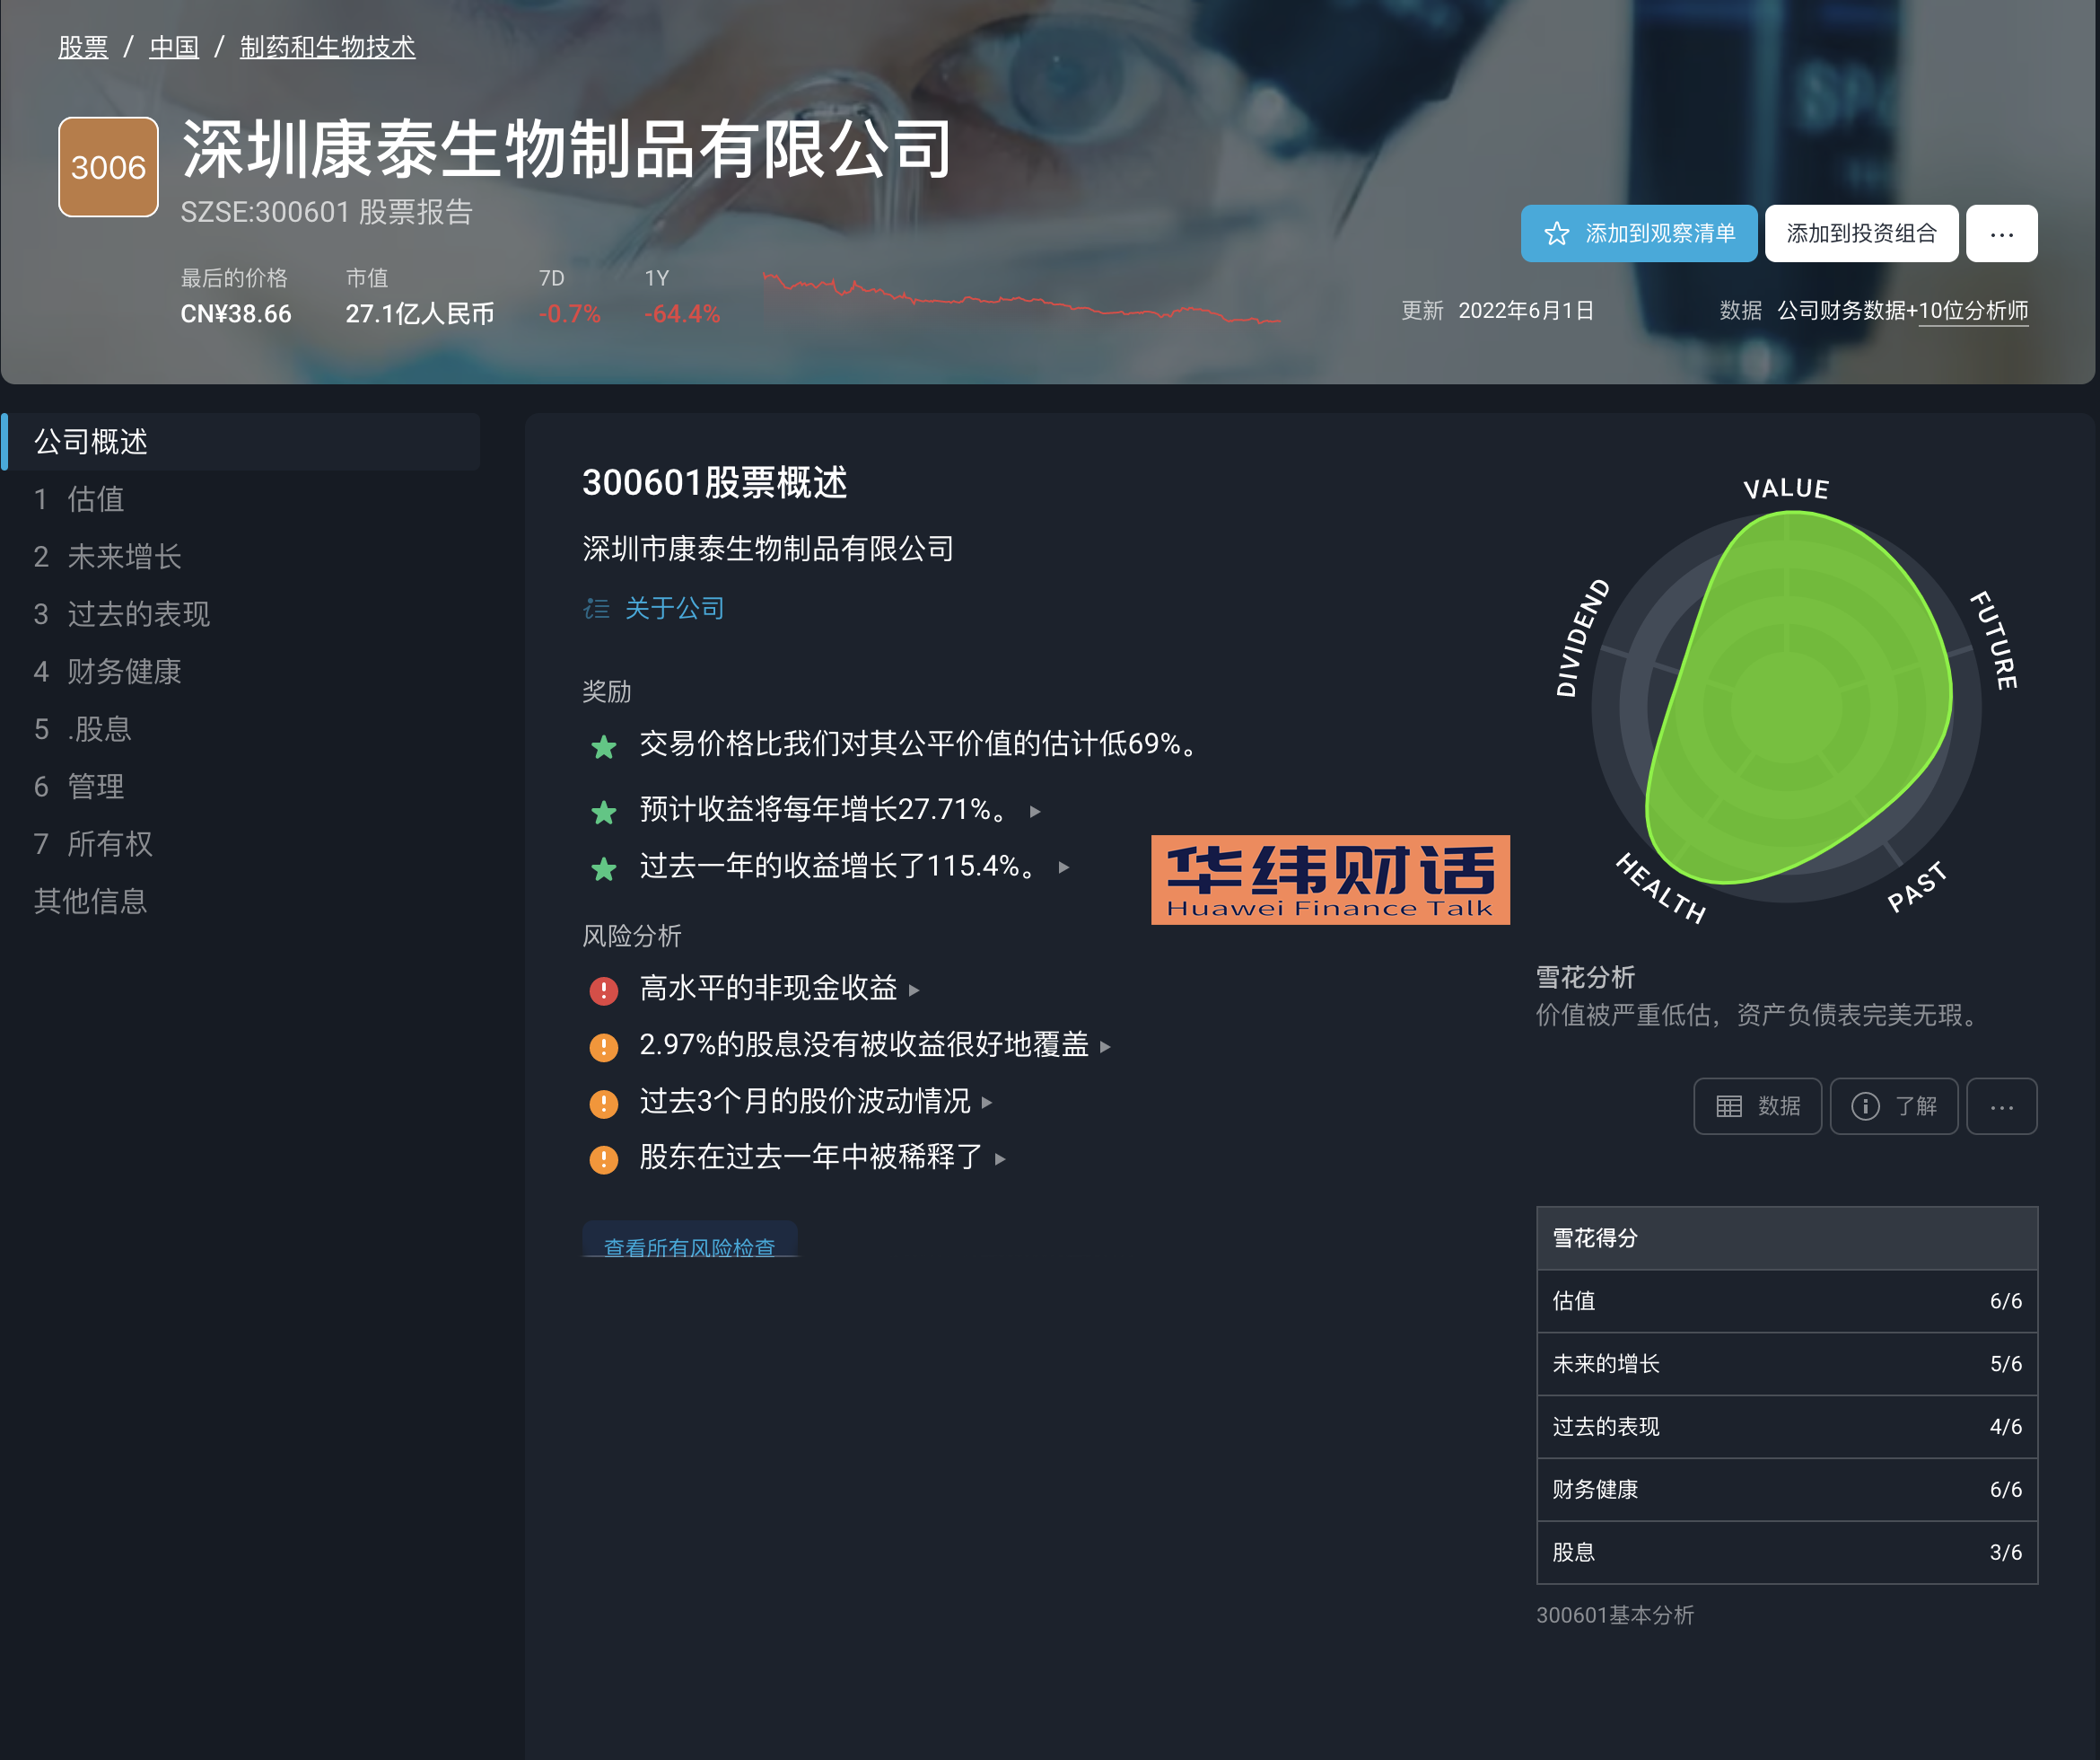2100x1760 pixels.
Task: Click green star next to 交易价格比我们 reward
Action: tap(603, 745)
